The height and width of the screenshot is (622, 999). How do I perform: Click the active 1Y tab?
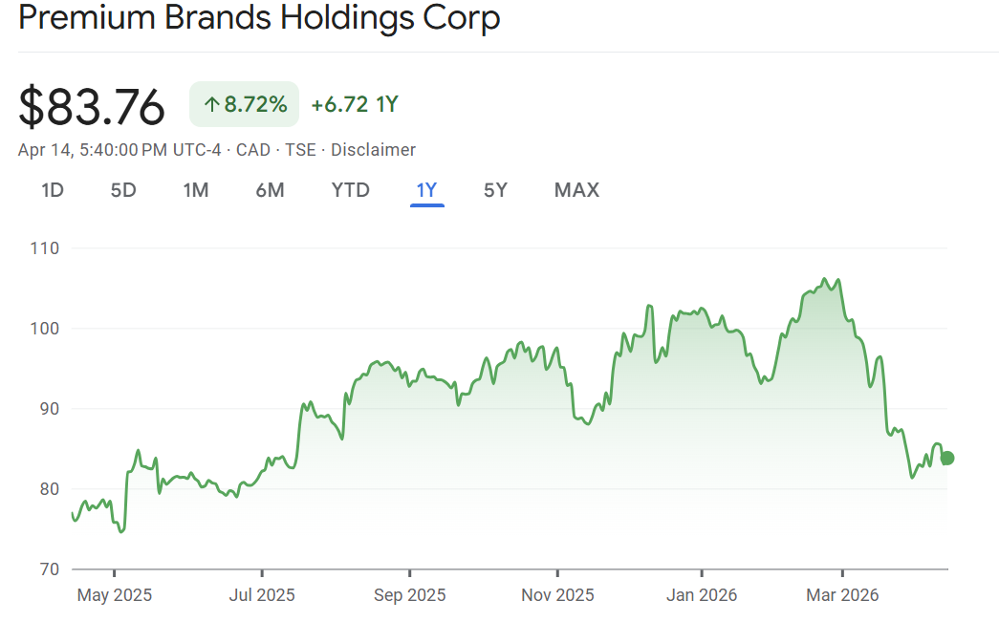(x=426, y=190)
